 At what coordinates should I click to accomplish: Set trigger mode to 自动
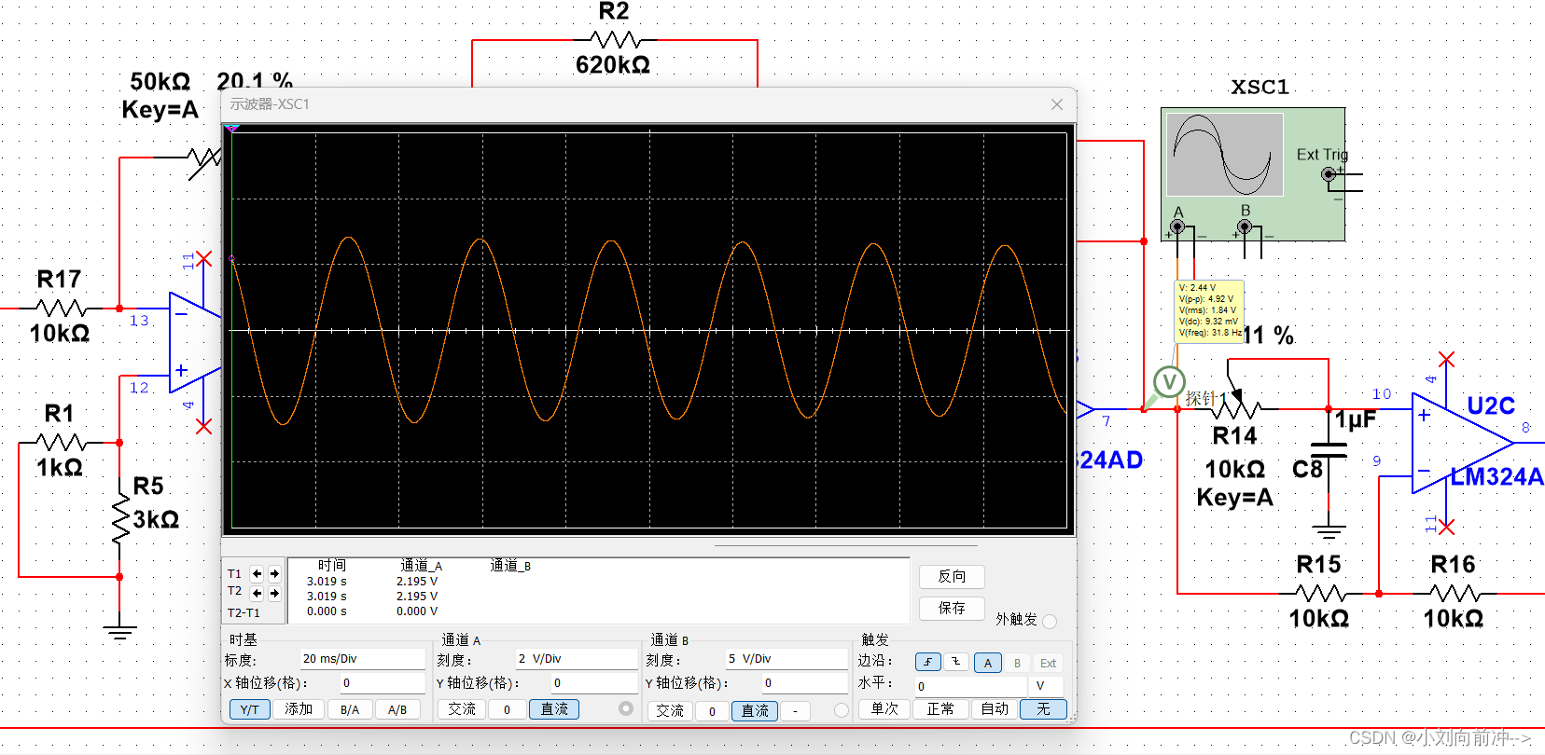pos(995,709)
